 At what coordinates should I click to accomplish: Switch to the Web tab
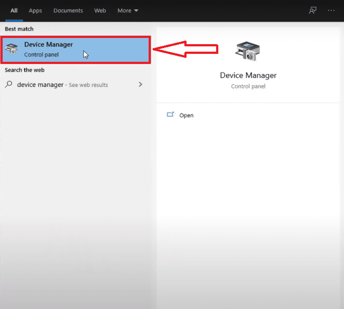pos(100,11)
